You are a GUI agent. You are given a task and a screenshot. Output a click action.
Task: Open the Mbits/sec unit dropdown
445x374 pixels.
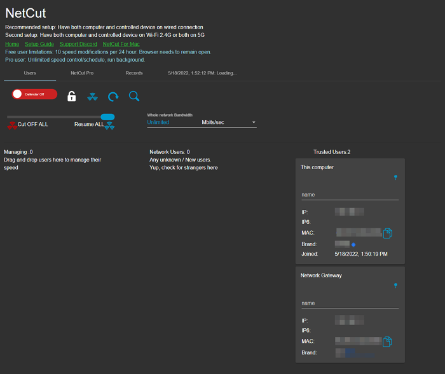point(229,122)
